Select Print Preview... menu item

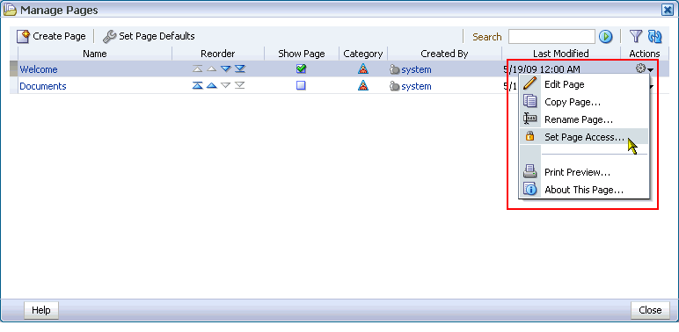tap(584, 172)
